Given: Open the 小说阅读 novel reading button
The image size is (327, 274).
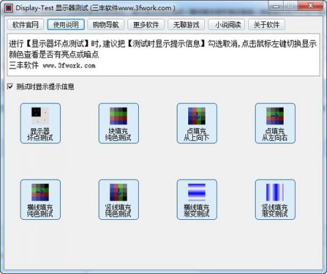Looking at the screenshot, I should point(226,25).
